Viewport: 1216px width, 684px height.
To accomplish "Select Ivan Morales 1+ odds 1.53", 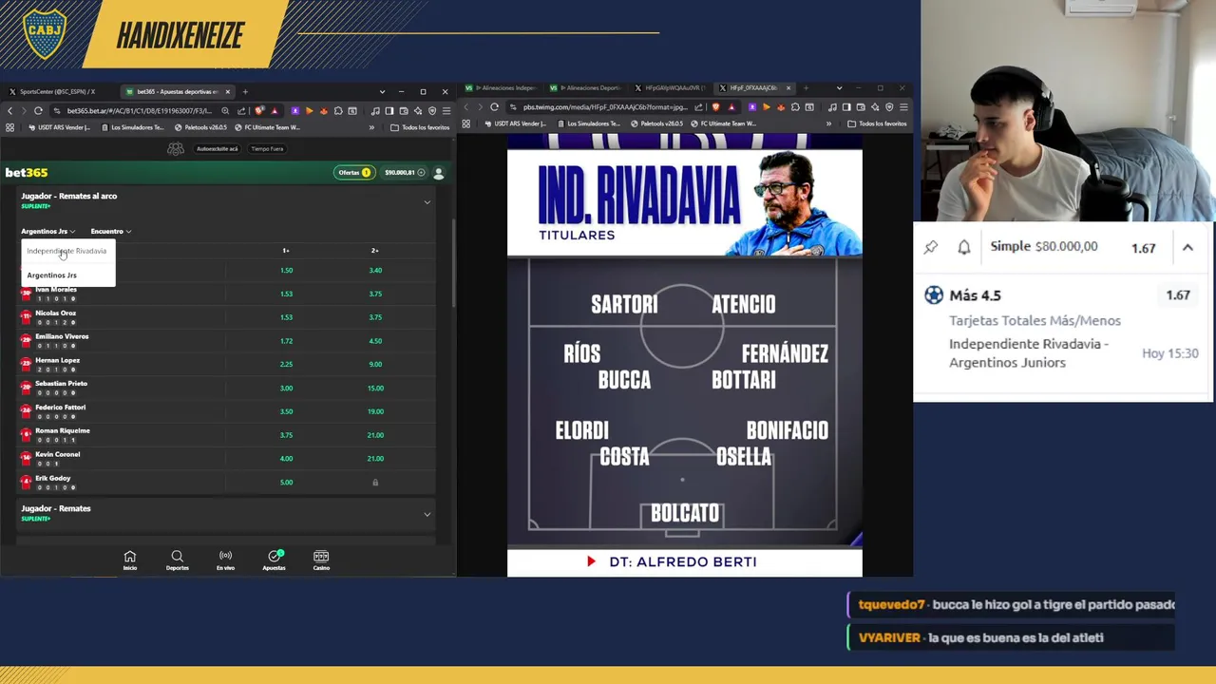I will pos(286,294).
